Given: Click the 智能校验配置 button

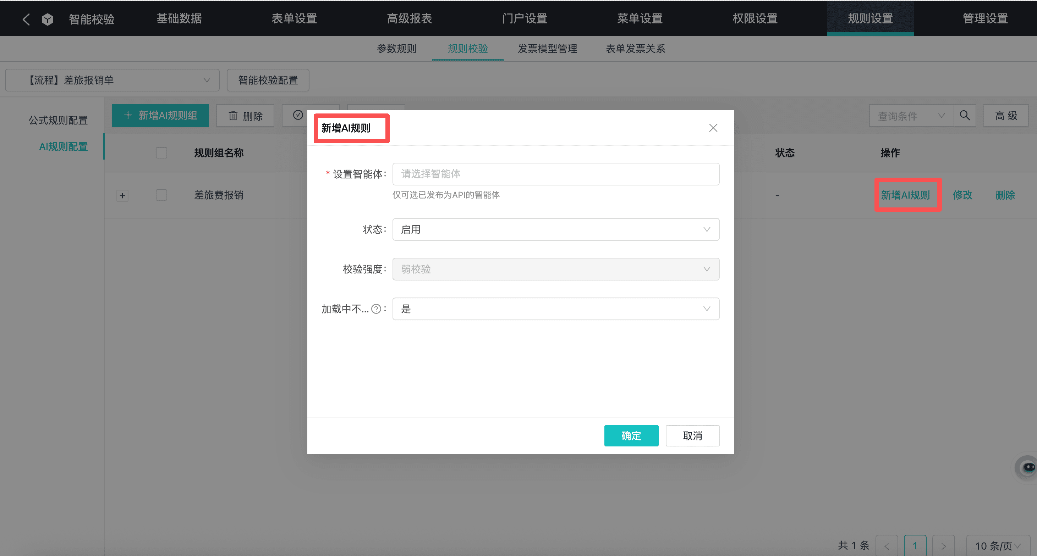Looking at the screenshot, I should coord(268,80).
